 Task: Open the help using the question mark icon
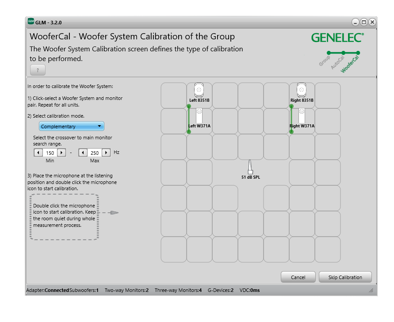[x=37, y=70]
